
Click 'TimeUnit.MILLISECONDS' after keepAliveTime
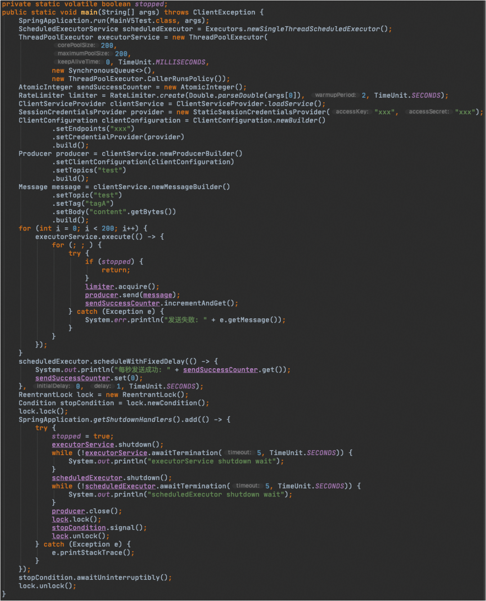162,62
